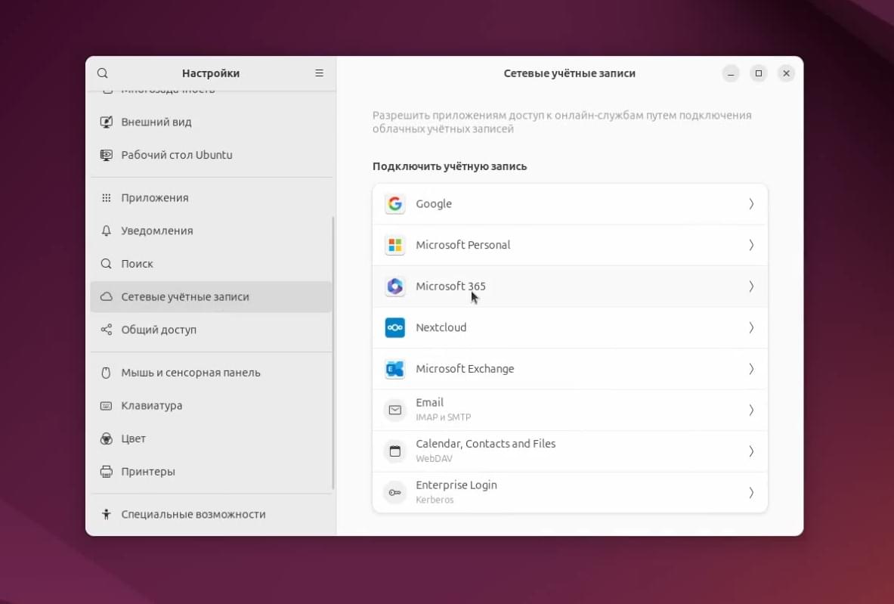This screenshot has width=894, height=604.
Task: Click the magnifier icon beside Поиск
Action: point(106,264)
